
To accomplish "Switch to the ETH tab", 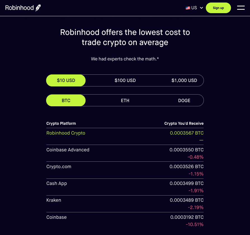I will click(125, 100).
